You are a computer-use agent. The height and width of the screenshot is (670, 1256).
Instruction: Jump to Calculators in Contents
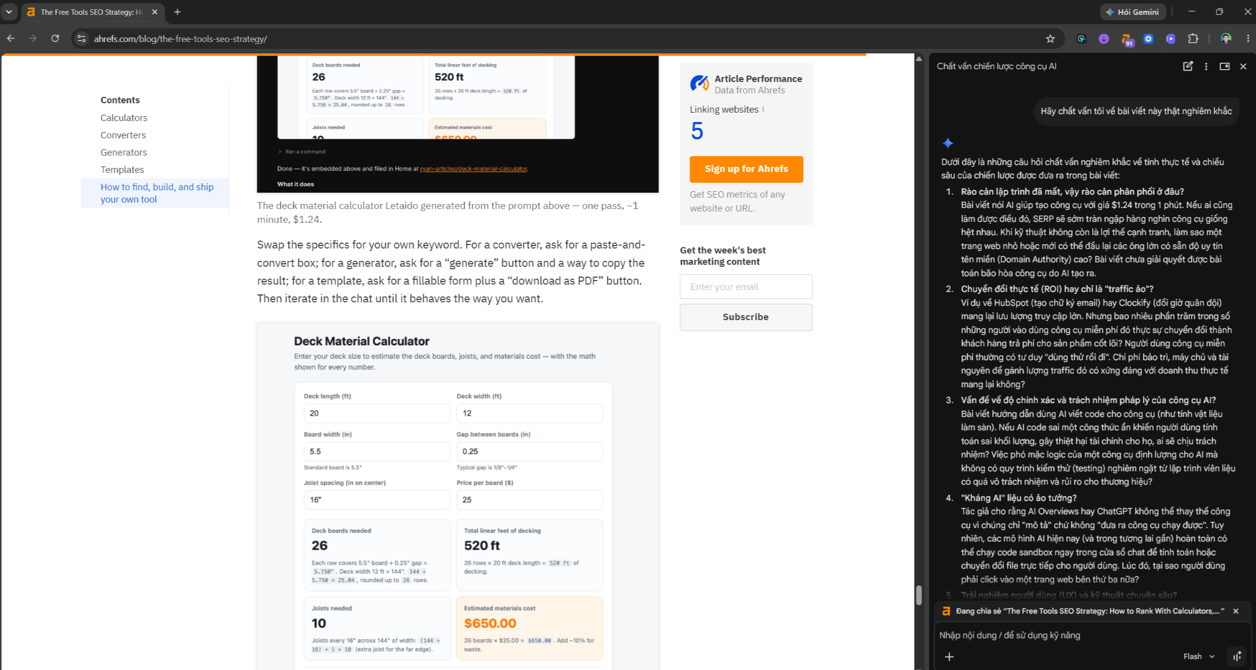[124, 118]
